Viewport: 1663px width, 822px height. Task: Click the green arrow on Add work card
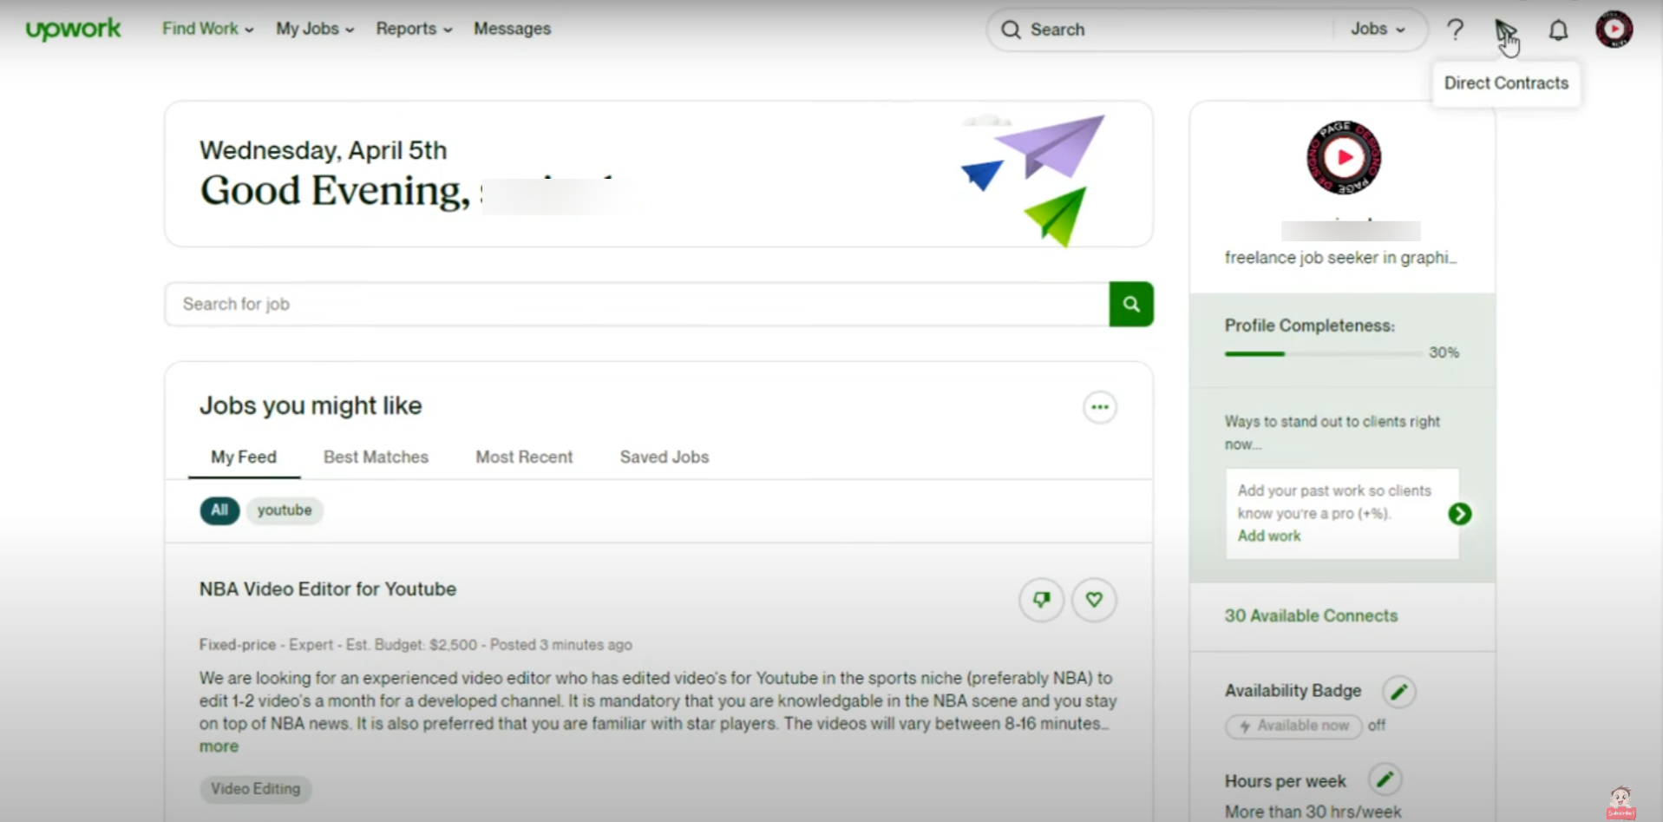coord(1459,514)
